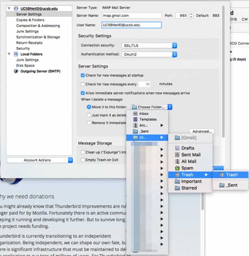Enable Check for new messages every 10 minutes
The height and width of the screenshot is (256, 249).
coord(82,84)
